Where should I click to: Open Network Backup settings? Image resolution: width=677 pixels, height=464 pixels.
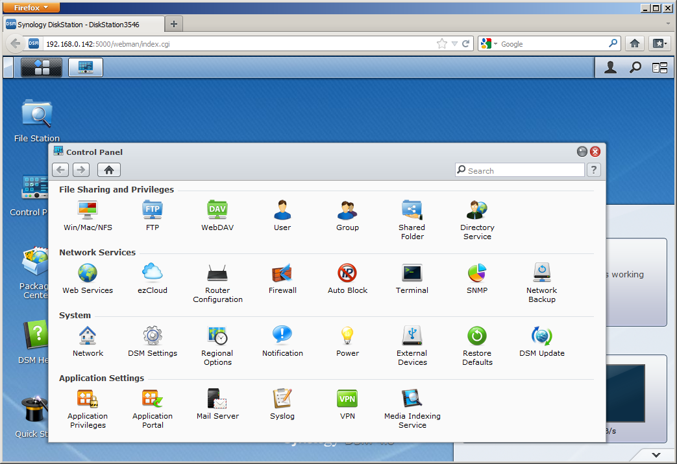pyautogui.click(x=542, y=283)
